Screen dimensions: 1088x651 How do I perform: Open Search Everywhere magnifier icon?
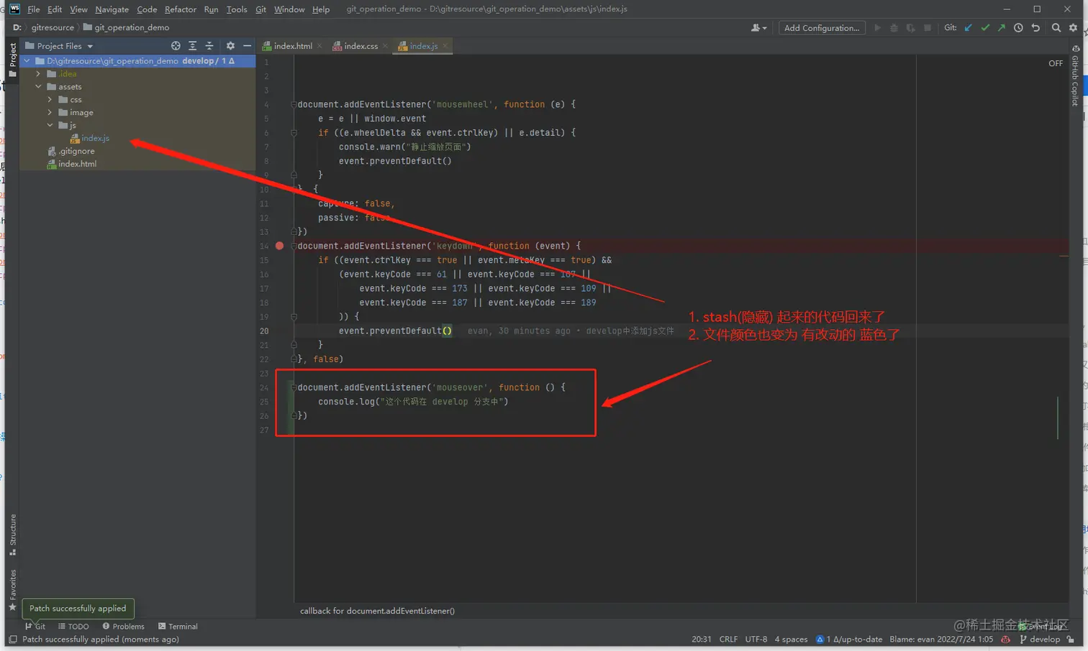1056,28
